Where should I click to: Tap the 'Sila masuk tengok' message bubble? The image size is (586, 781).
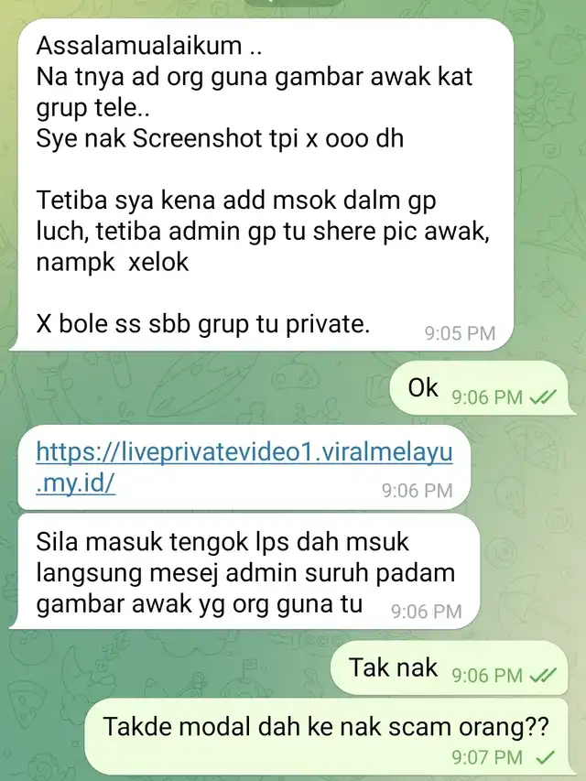(x=244, y=572)
